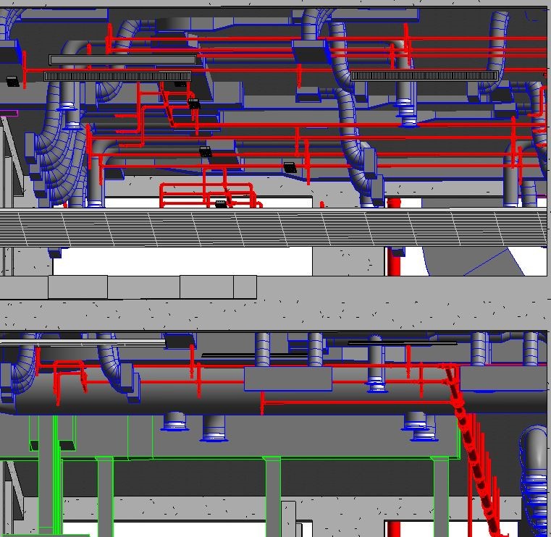Select the magenta-outlined element at the left edge
This screenshot has height=537, width=551.
coord(9,113)
